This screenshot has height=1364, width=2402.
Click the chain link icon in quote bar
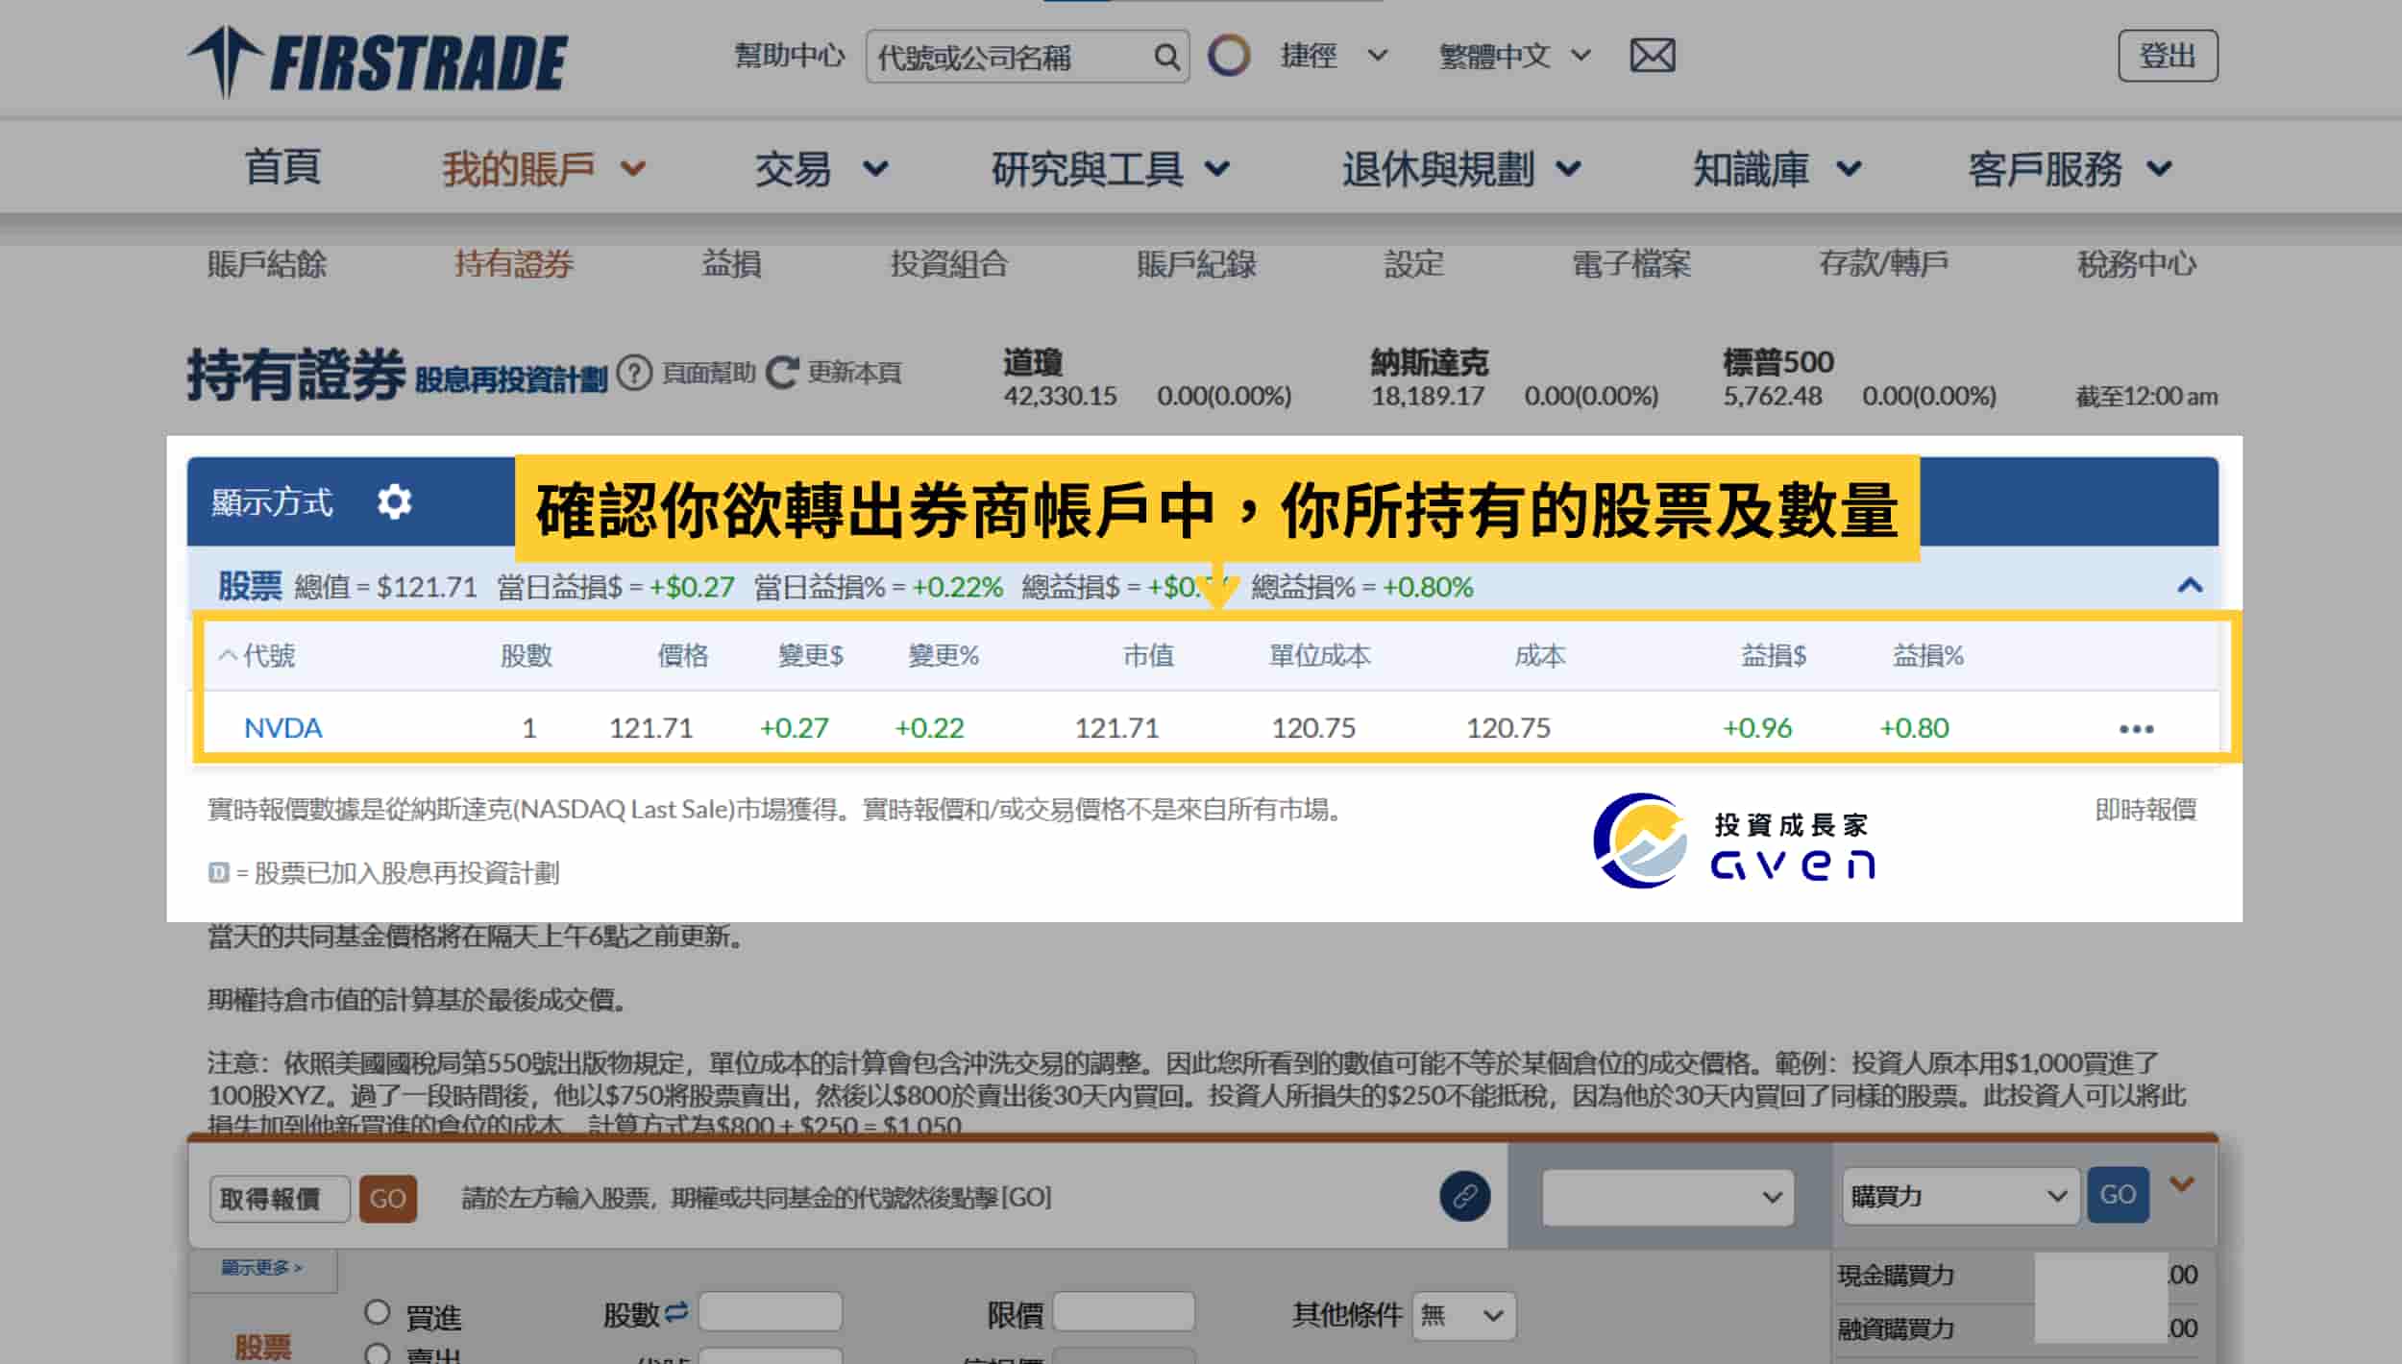tap(1464, 1197)
